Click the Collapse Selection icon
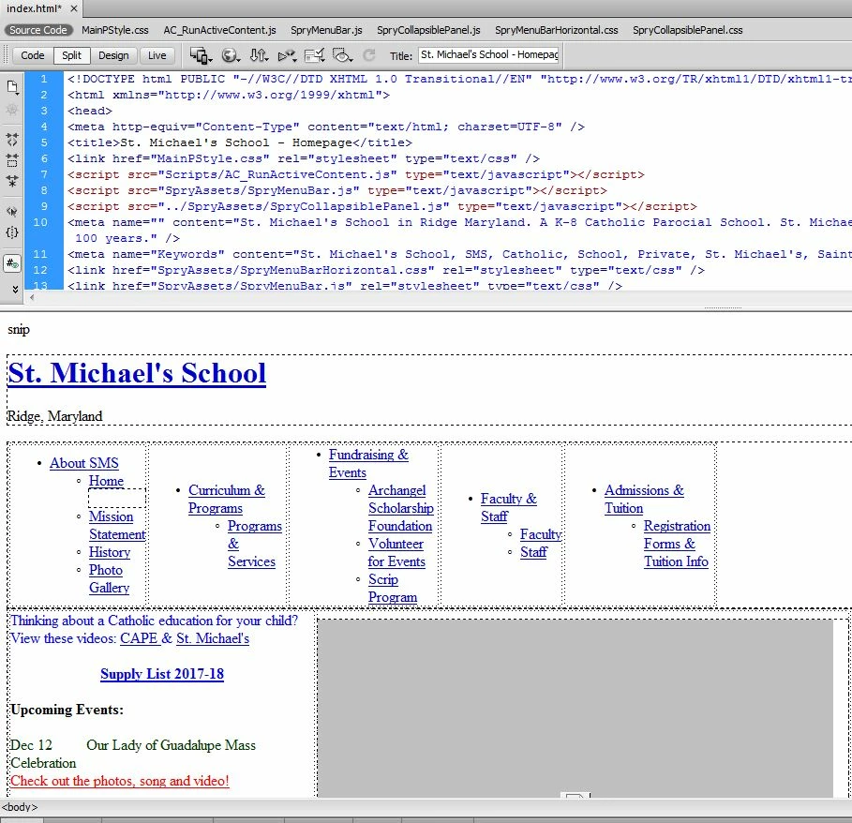This screenshot has height=823, width=852. pos(12,160)
